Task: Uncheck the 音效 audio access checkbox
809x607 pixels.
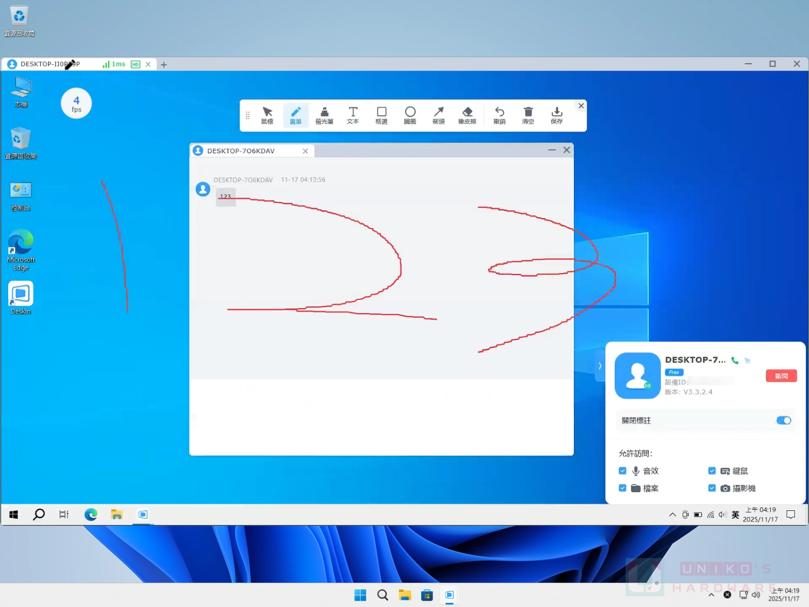Action: [x=622, y=470]
